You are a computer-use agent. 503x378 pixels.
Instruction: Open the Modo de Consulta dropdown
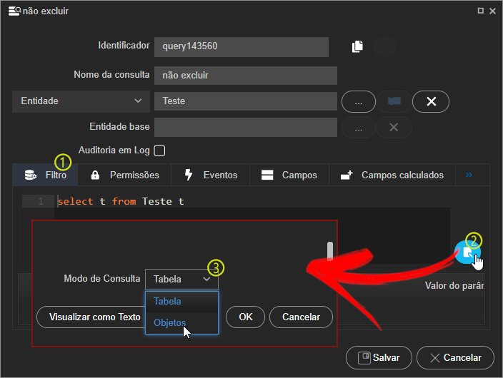[182, 280]
